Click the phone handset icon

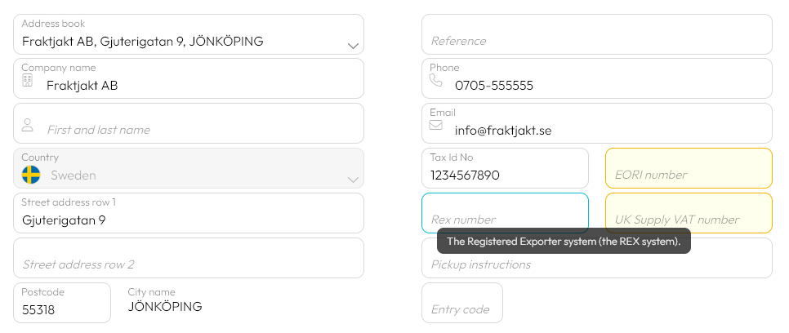436,80
